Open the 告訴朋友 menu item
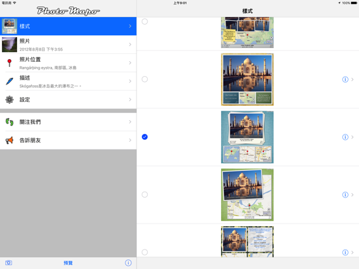The image size is (359, 269). click(x=68, y=140)
